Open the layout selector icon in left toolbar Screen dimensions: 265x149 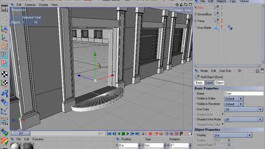coord(5,8)
